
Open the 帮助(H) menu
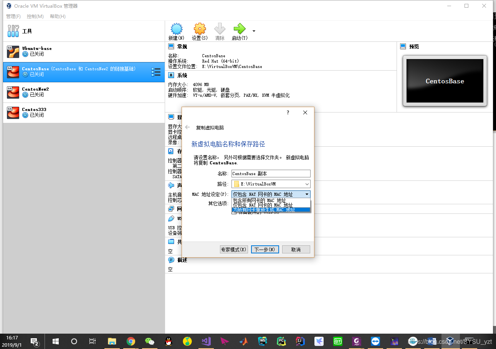[x=58, y=17]
